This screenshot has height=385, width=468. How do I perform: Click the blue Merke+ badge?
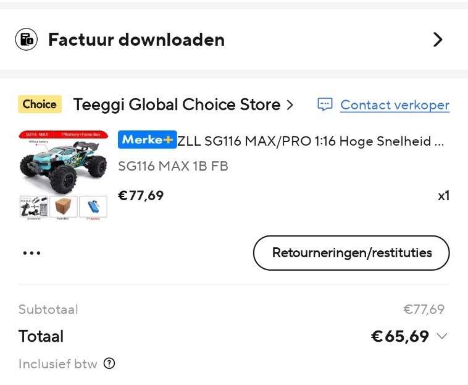pyautogui.click(x=147, y=140)
